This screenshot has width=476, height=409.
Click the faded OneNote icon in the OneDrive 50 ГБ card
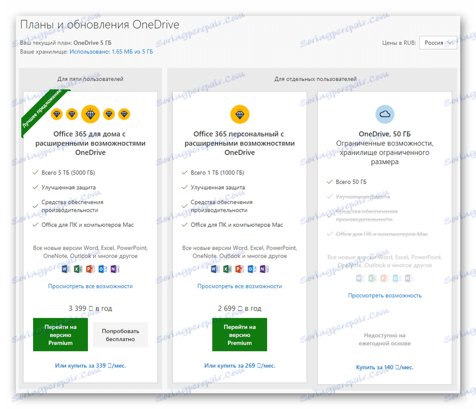point(409,278)
